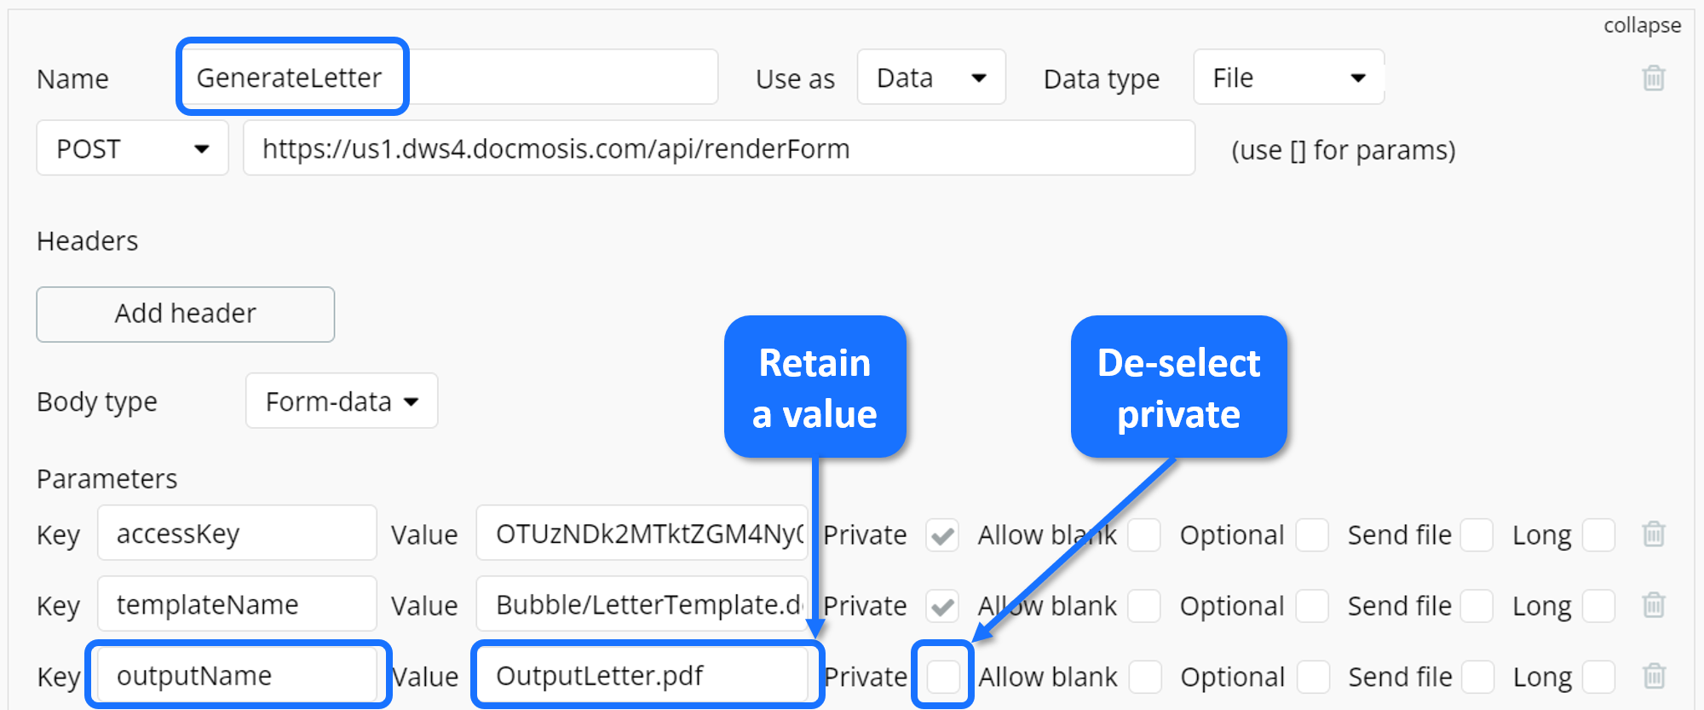Open the Body type Form-data dropdown
The height and width of the screenshot is (710, 1704).
(x=342, y=401)
